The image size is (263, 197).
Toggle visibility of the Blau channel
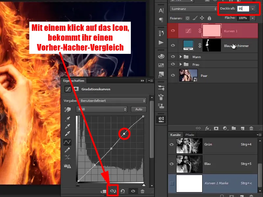[172, 164]
